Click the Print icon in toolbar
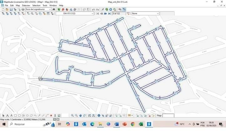Image resolution: width=226 pixels, height=140 pixels. click(x=23, y=9)
